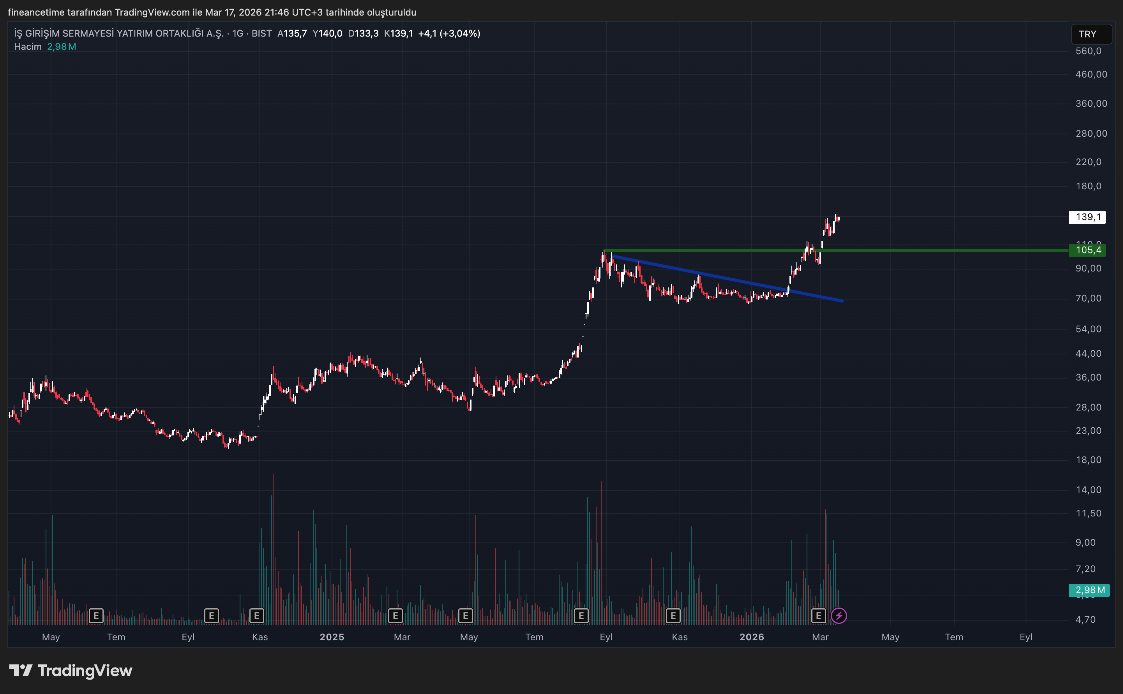Screen dimensions: 1123x694
Task: Click the E earnings marker below May 2025
Action: (x=466, y=616)
